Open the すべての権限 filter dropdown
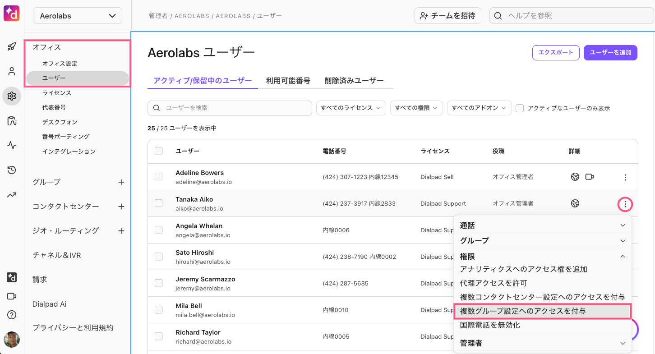 tap(416, 108)
